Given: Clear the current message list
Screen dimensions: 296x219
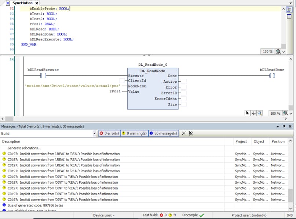Looking at the screenshot, I should (x=184, y=133).
